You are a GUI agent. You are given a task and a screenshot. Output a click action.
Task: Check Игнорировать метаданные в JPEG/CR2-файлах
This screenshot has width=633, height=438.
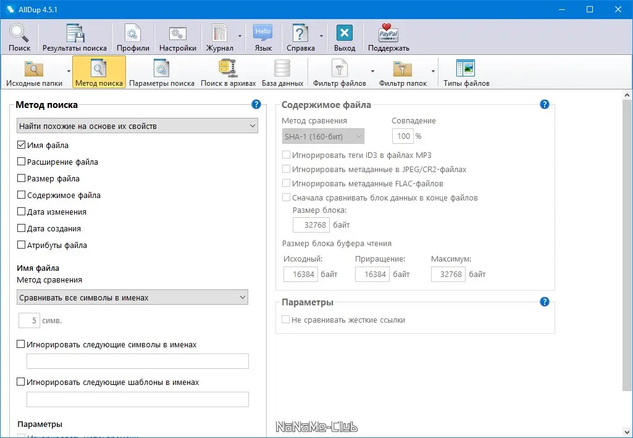coord(286,169)
